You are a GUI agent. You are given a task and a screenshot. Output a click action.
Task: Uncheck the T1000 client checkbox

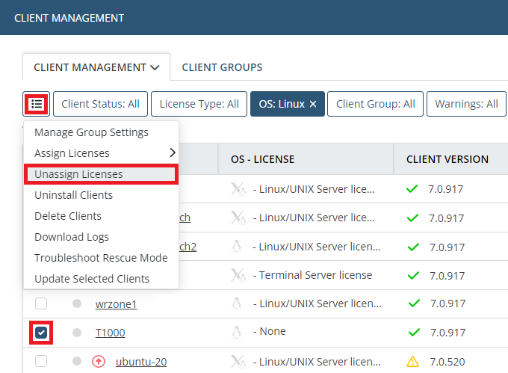41,333
